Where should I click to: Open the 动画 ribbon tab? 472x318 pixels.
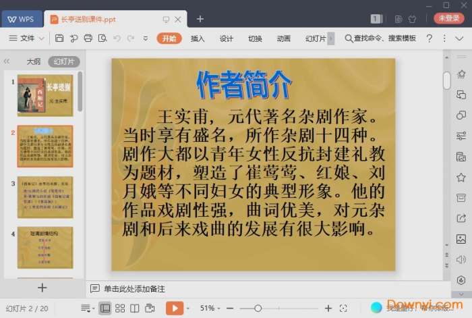click(x=283, y=38)
